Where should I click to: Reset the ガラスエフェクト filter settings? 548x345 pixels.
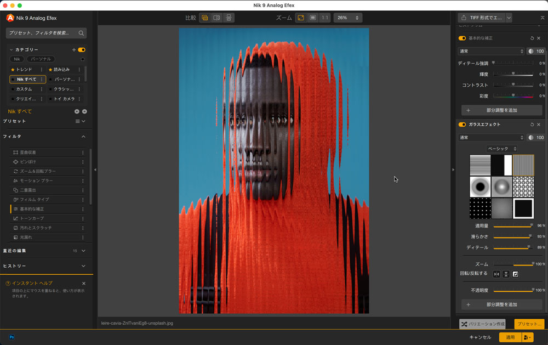tap(532, 125)
